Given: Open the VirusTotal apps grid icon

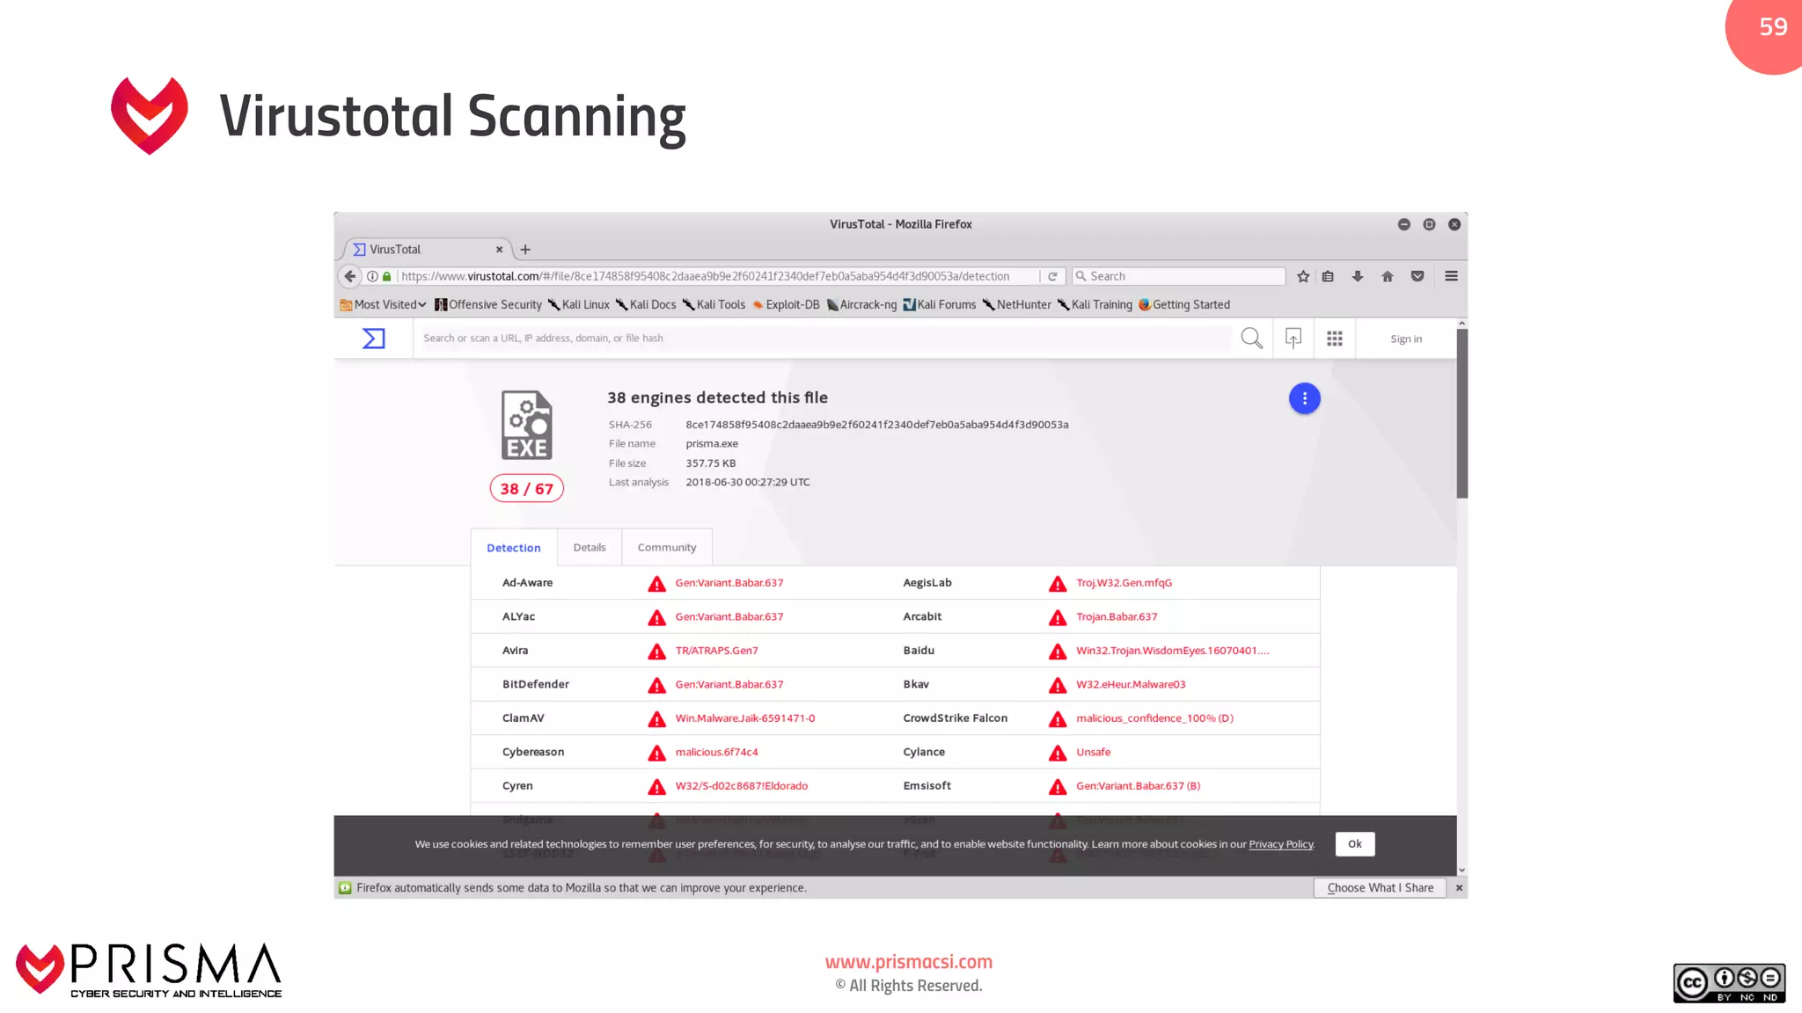Looking at the screenshot, I should tap(1335, 339).
